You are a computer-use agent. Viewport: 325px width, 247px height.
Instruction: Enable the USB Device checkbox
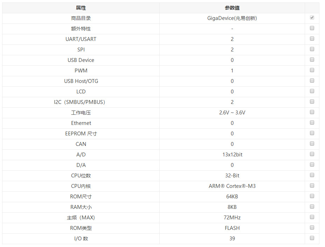(312, 60)
